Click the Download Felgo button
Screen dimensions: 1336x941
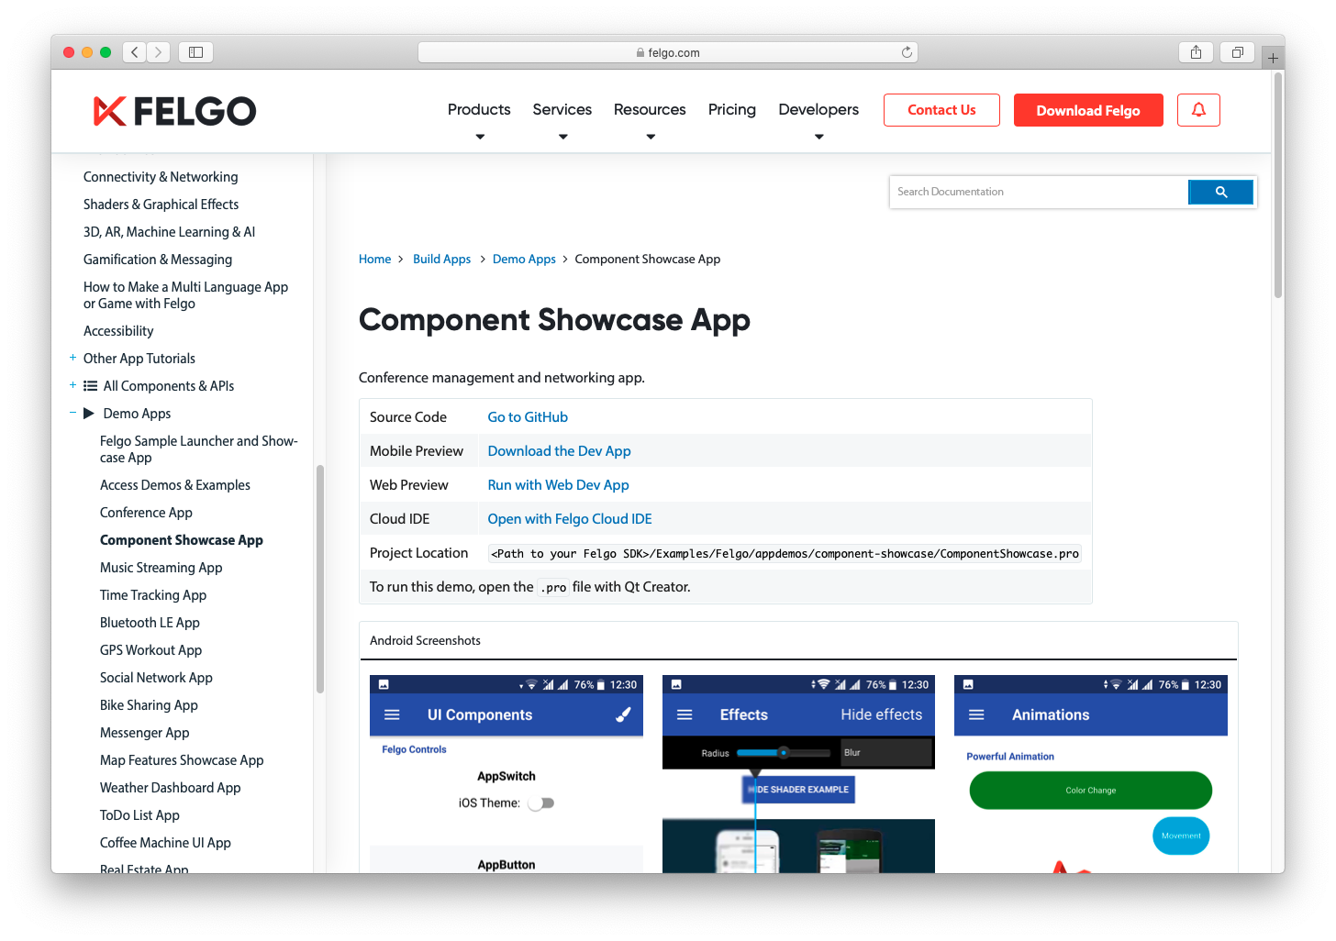[x=1088, y=110]
